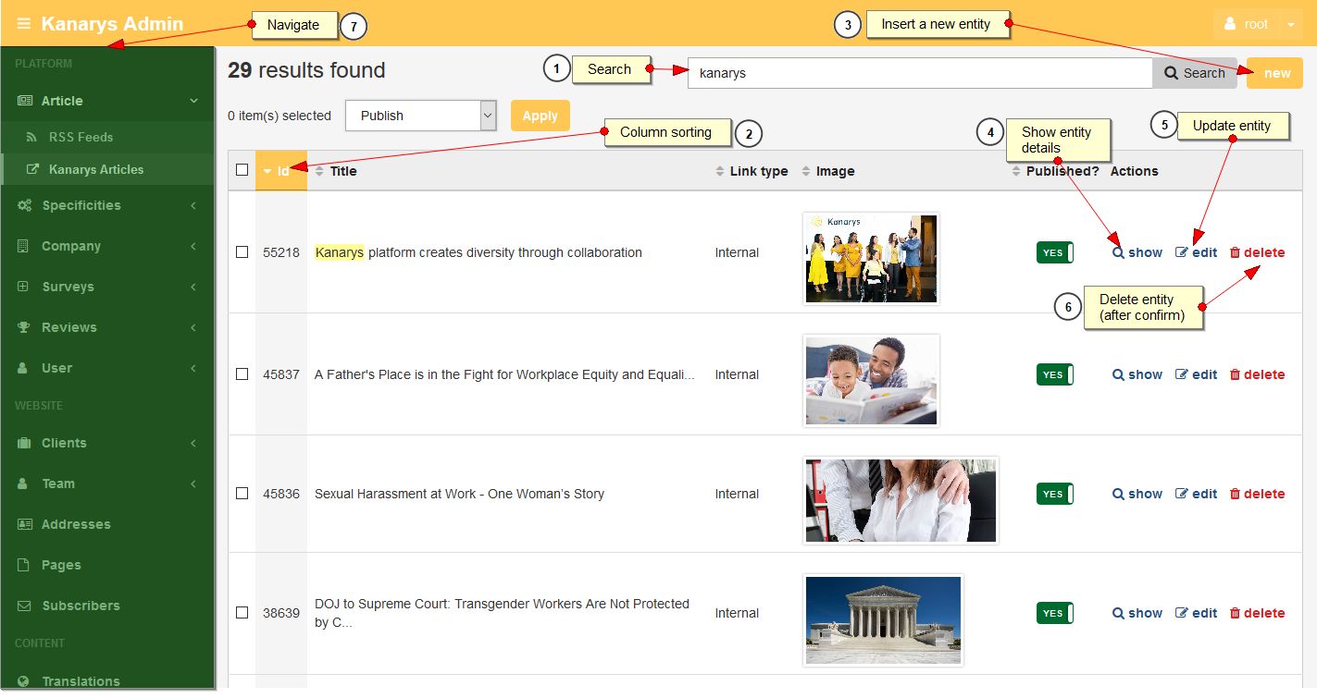Select the checkbox for article 45836
The height and width of the screenshot is (698, 1317).
(242, 494)
